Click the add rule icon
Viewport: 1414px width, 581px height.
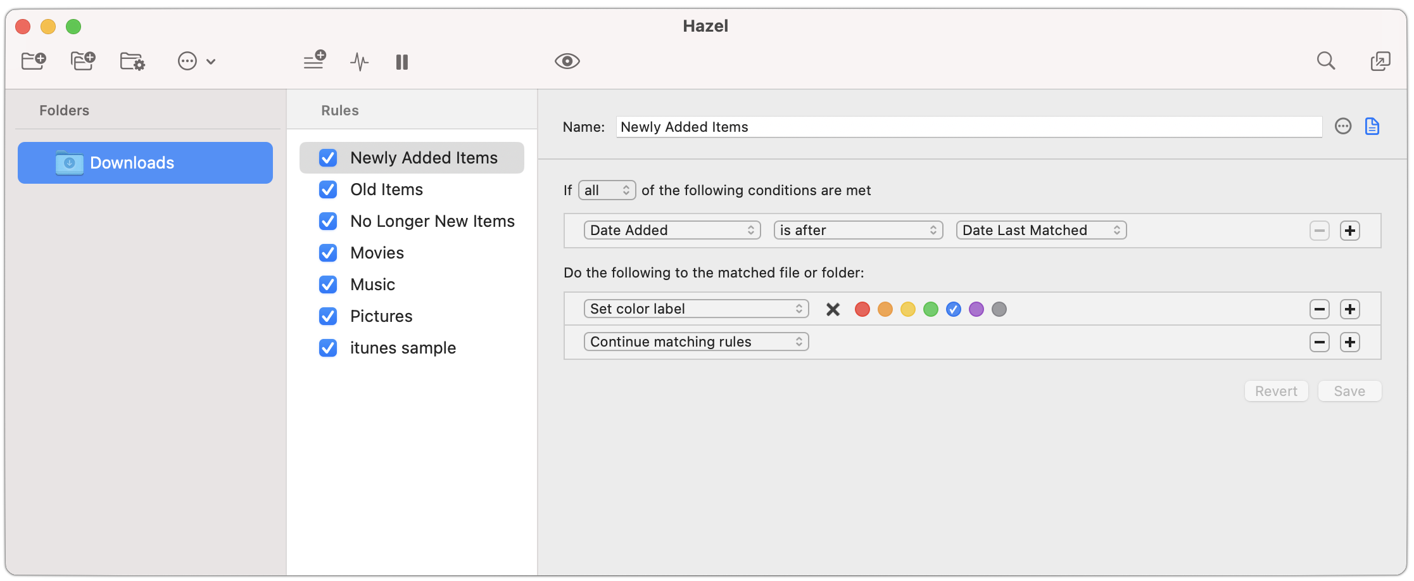[x=314, y=61]
